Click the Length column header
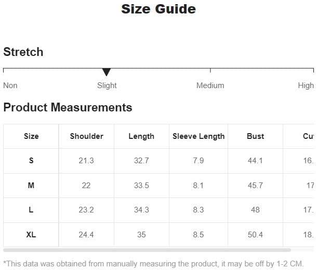 141,136
